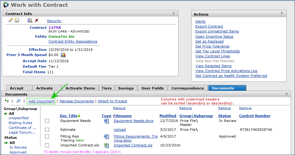The width and height of the screenshot is (295, 155).
Task: Click the new contract icon beside the pencil
Action: pos(17,21)
